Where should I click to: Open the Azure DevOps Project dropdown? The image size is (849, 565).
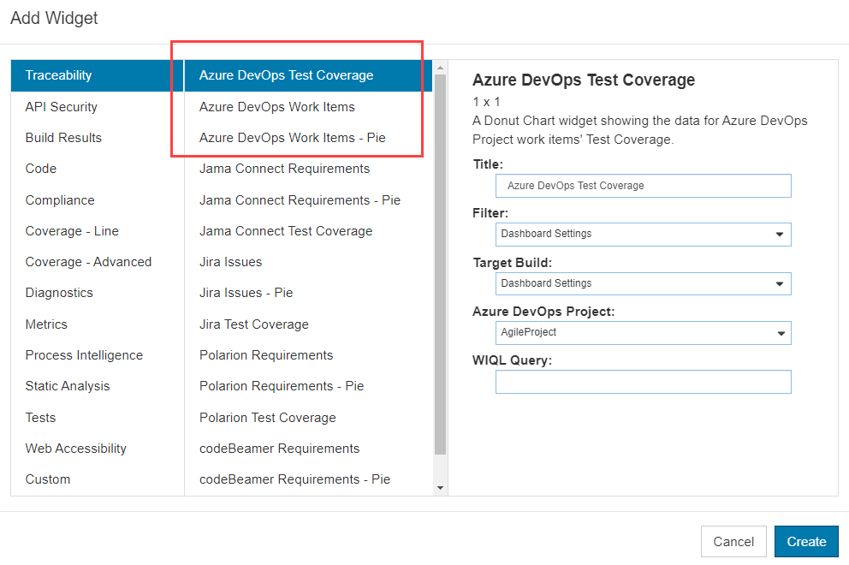pyautogui.click(x=644, y=333)
